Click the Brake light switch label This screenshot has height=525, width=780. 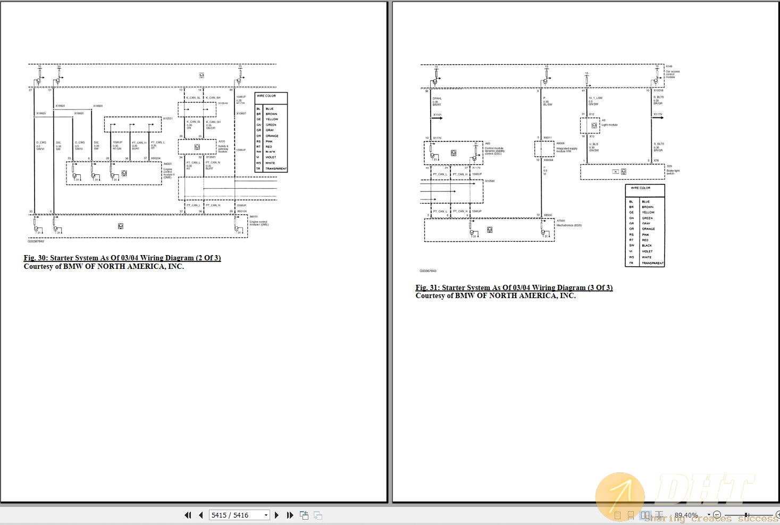(673, 172)
